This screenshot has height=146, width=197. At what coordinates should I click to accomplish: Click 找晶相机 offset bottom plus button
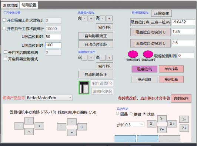point(72,132)
